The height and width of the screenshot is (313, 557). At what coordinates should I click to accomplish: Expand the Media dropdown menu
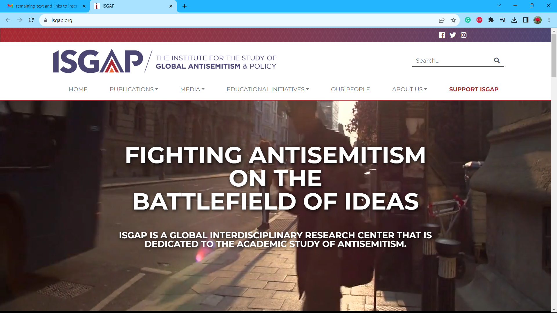192,89
